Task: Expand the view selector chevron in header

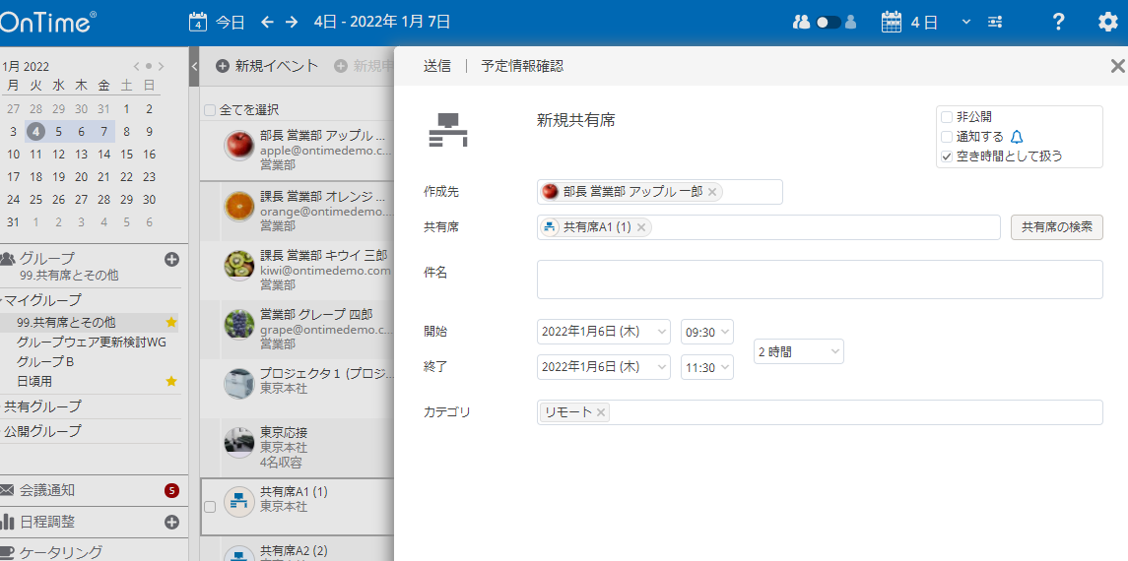Action: [x=966, y=22]
